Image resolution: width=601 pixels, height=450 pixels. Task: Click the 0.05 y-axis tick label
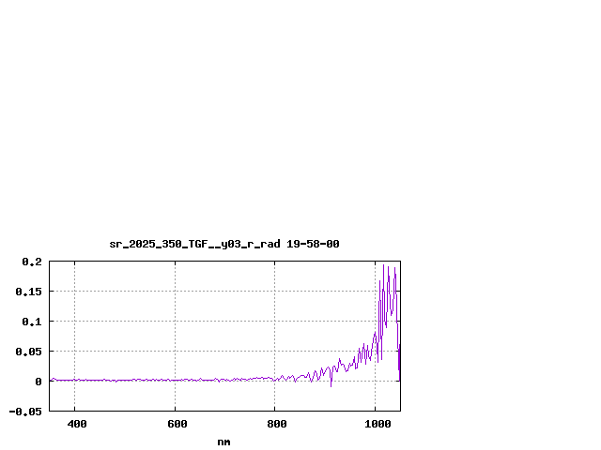click(28, 352)
